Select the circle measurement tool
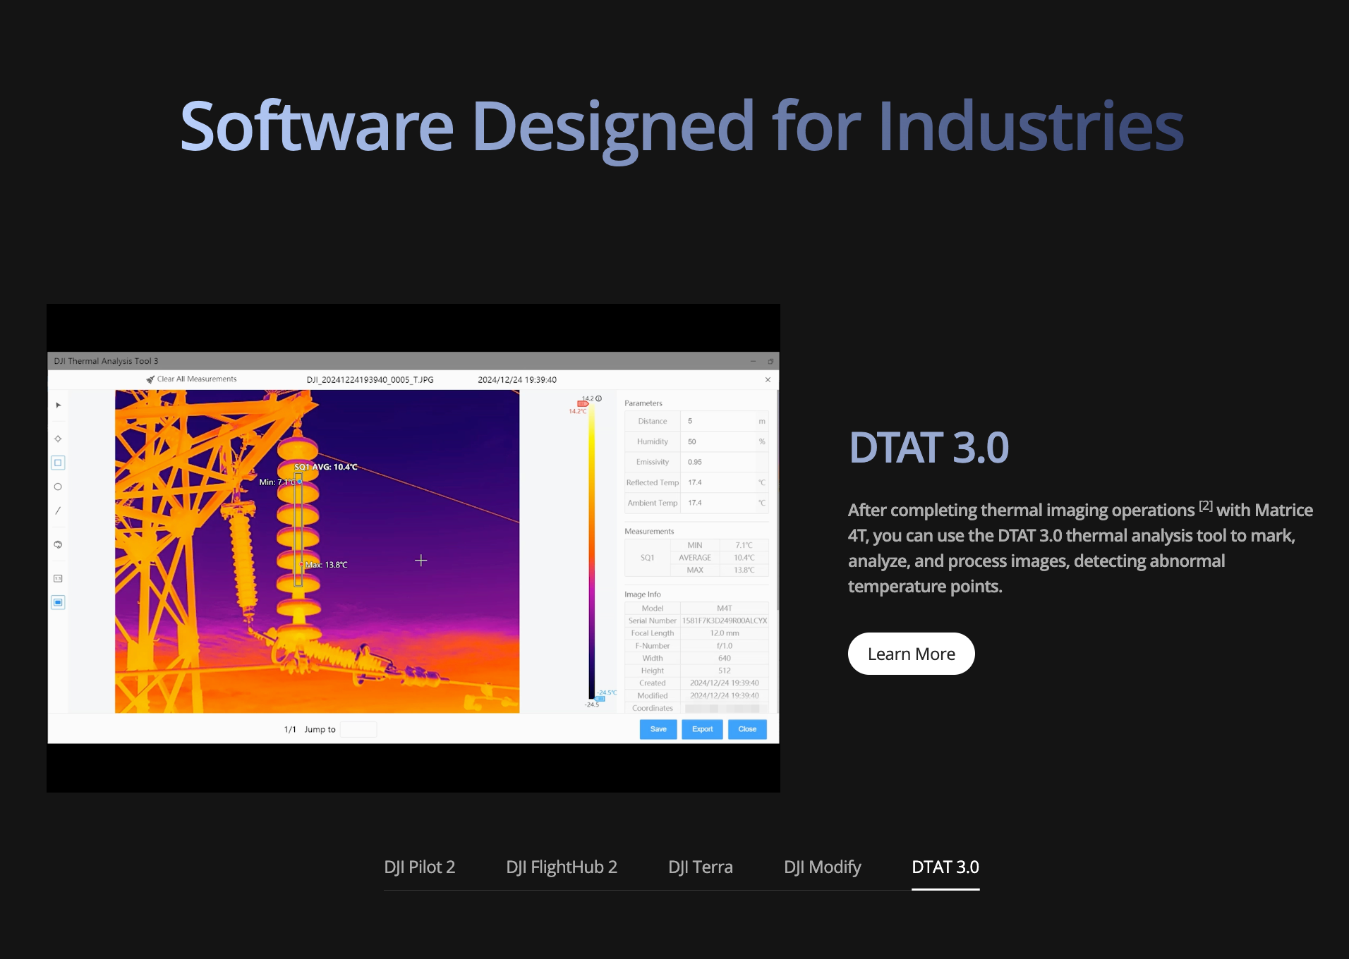 coord(59,487)
